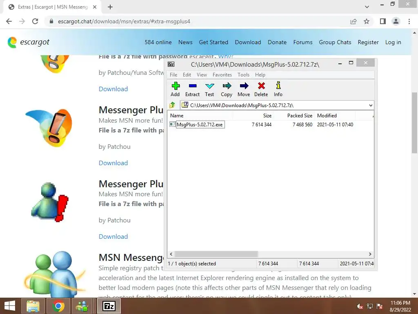
Task: Click Download link above MSN Messenger heading
Action: click(x=113, y=237)
